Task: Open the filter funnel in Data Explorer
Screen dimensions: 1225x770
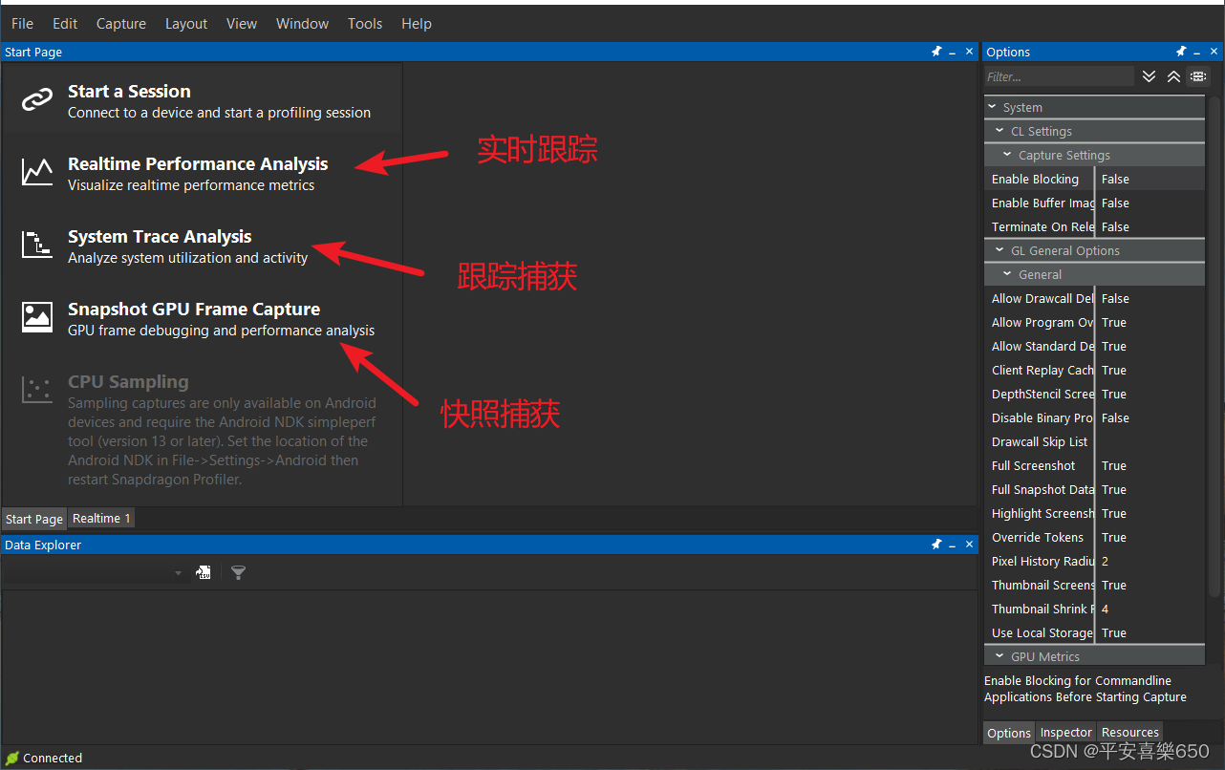Action: [x=238, y=571]
